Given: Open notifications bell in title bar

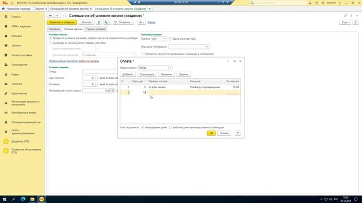Looking at the screenshot, I should coord(310,3).
